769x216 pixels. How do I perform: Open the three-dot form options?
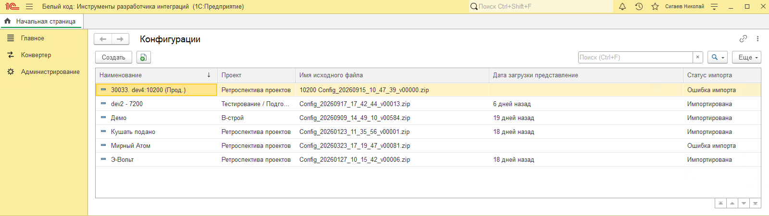(757, 39)
